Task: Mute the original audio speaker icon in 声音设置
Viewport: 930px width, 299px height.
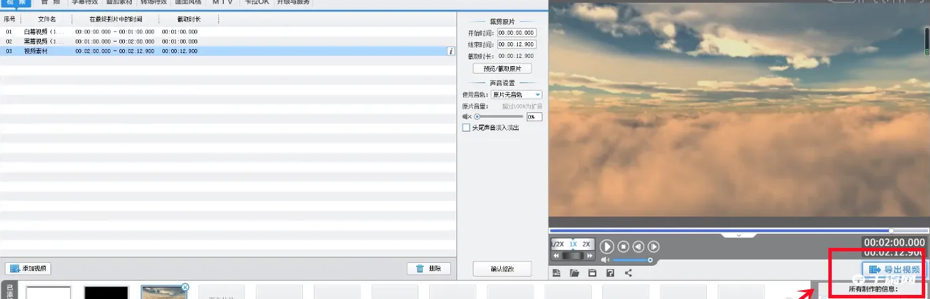Action: coord(467,117)
